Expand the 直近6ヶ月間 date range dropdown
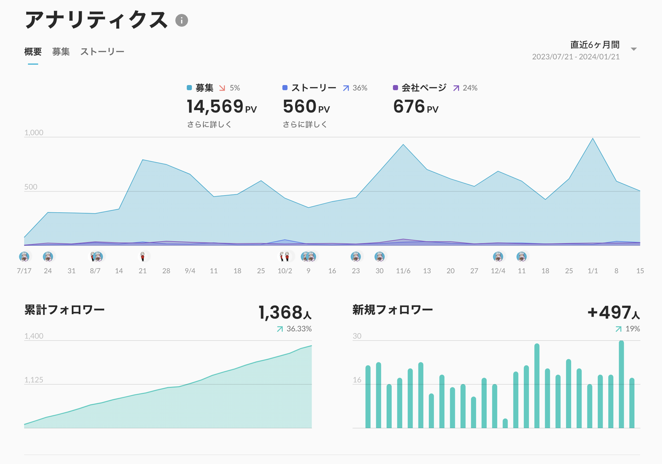 tap(594, 45)
